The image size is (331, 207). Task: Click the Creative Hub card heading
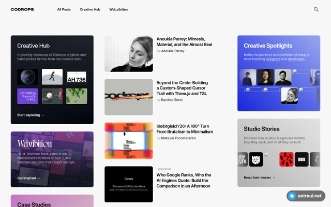[33, 46]
